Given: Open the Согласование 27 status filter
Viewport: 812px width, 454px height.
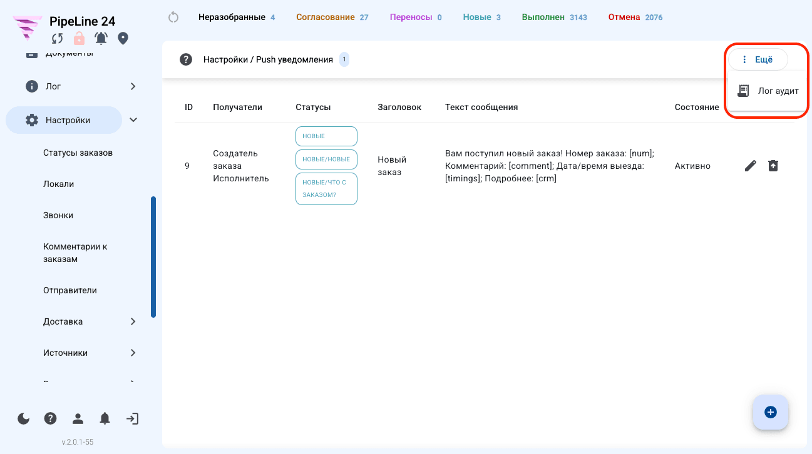Looking at the screenshot, I should pos(332,17).
